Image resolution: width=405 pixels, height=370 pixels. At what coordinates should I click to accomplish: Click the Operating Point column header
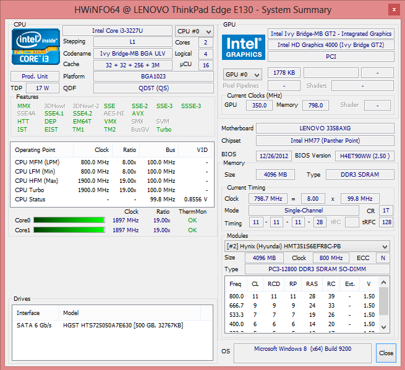(x=42, y=150)
